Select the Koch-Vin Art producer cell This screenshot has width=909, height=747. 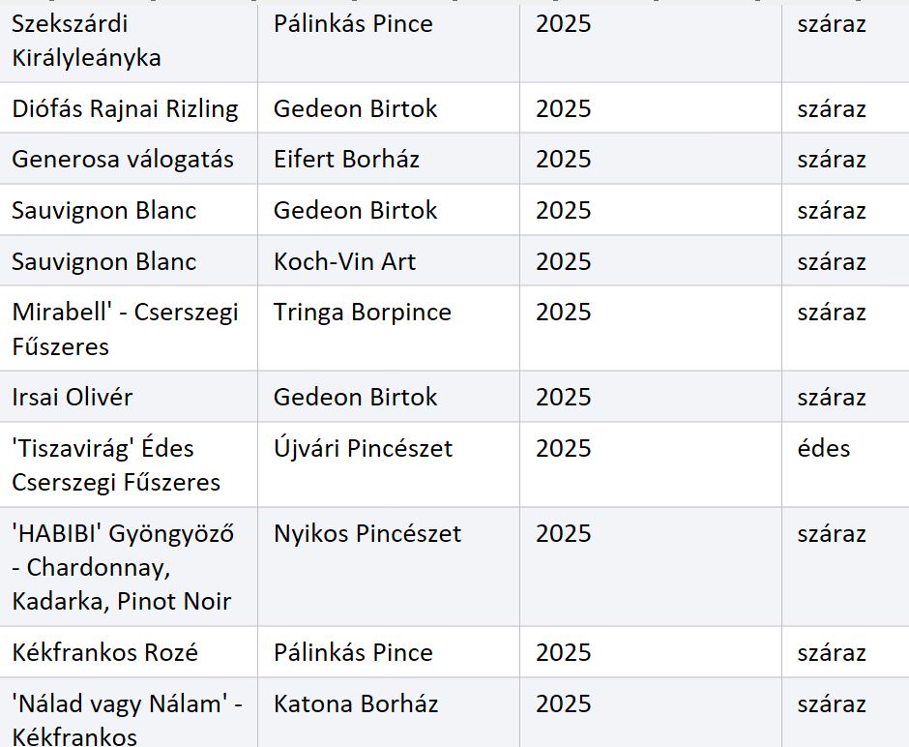point(389,261)
